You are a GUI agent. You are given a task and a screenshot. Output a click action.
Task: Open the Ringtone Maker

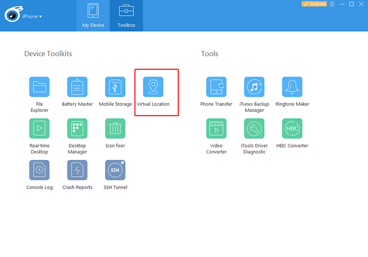click(292, 87)
